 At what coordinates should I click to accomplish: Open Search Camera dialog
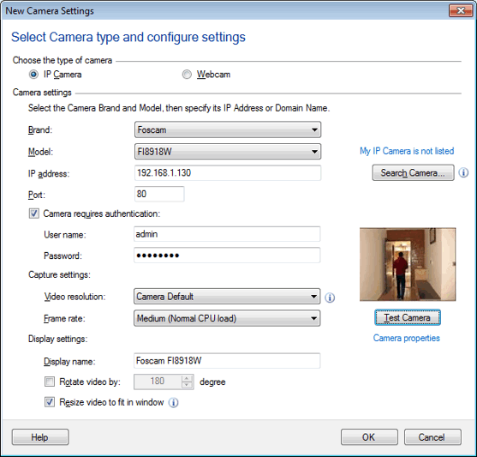pos(413,172)
